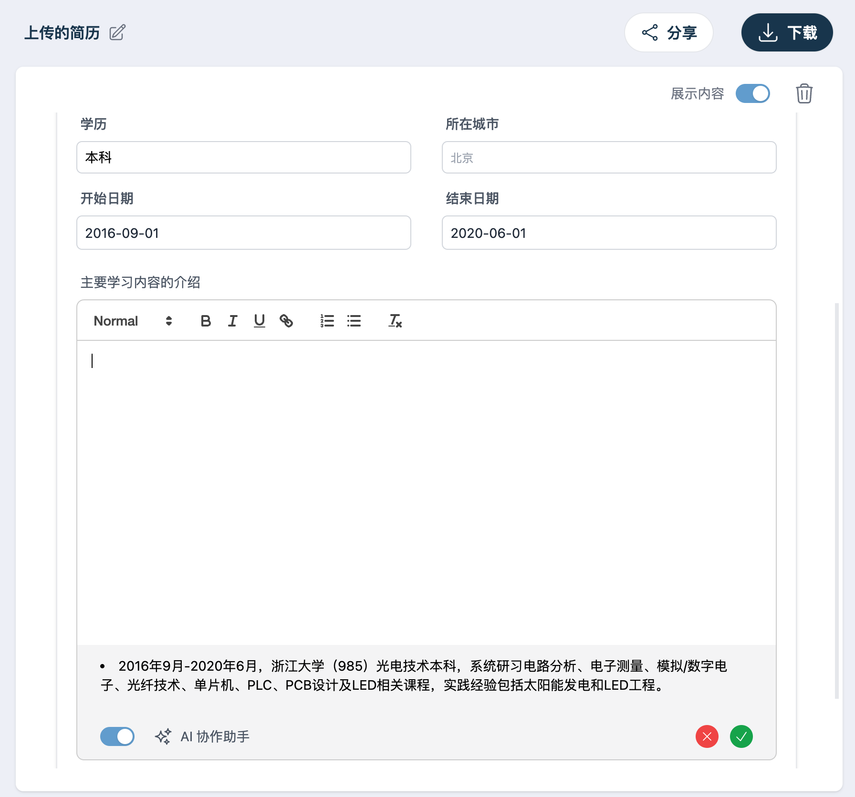855x797 pixels.
Task: Click the vertical scrollbar on the right
Action: click(836, 501)
